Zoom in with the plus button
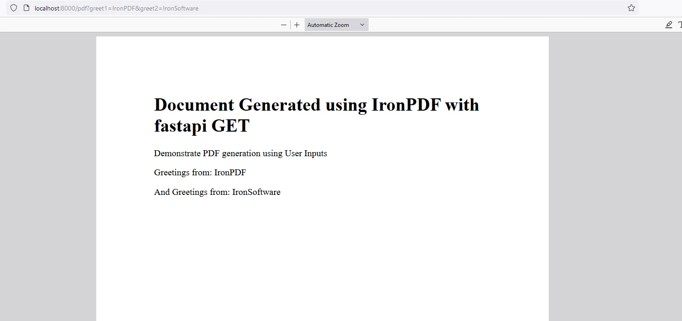This screenshot has width=682, height=321. click(x=297, y=25)
